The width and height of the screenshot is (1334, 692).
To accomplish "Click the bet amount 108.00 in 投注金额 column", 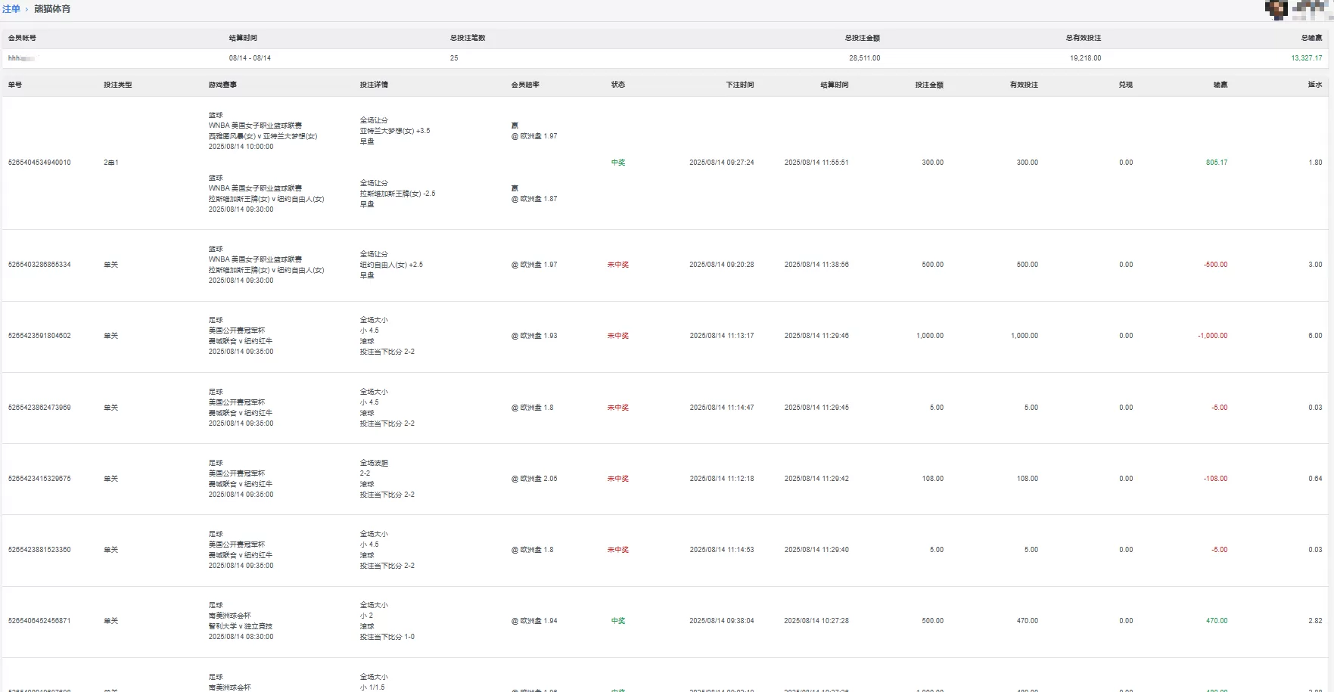I will click(x=932, y=479).
